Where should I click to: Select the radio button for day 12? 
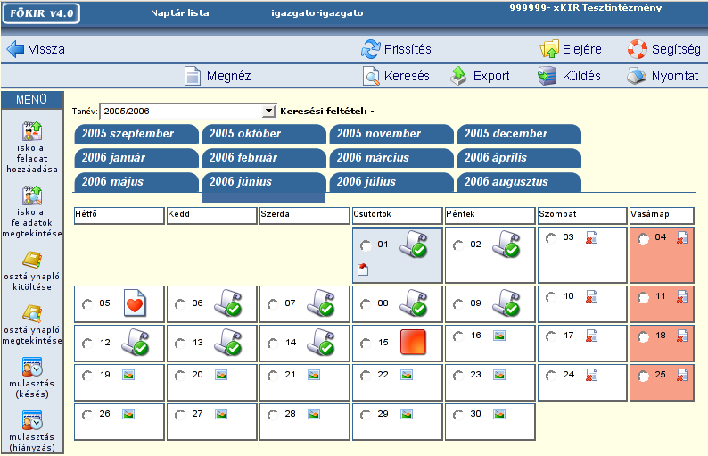tap(87, 343)
